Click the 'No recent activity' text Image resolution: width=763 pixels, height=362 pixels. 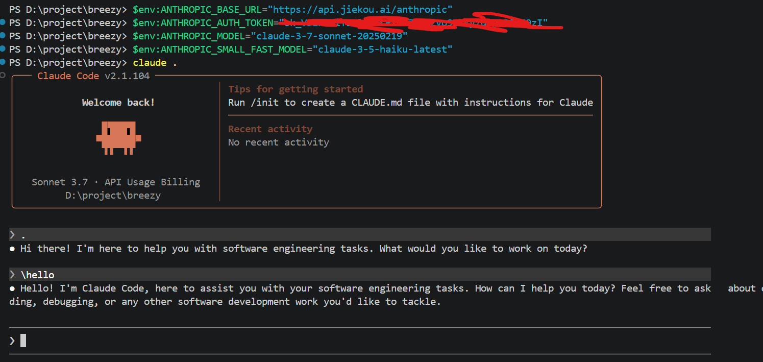(279, 142)
